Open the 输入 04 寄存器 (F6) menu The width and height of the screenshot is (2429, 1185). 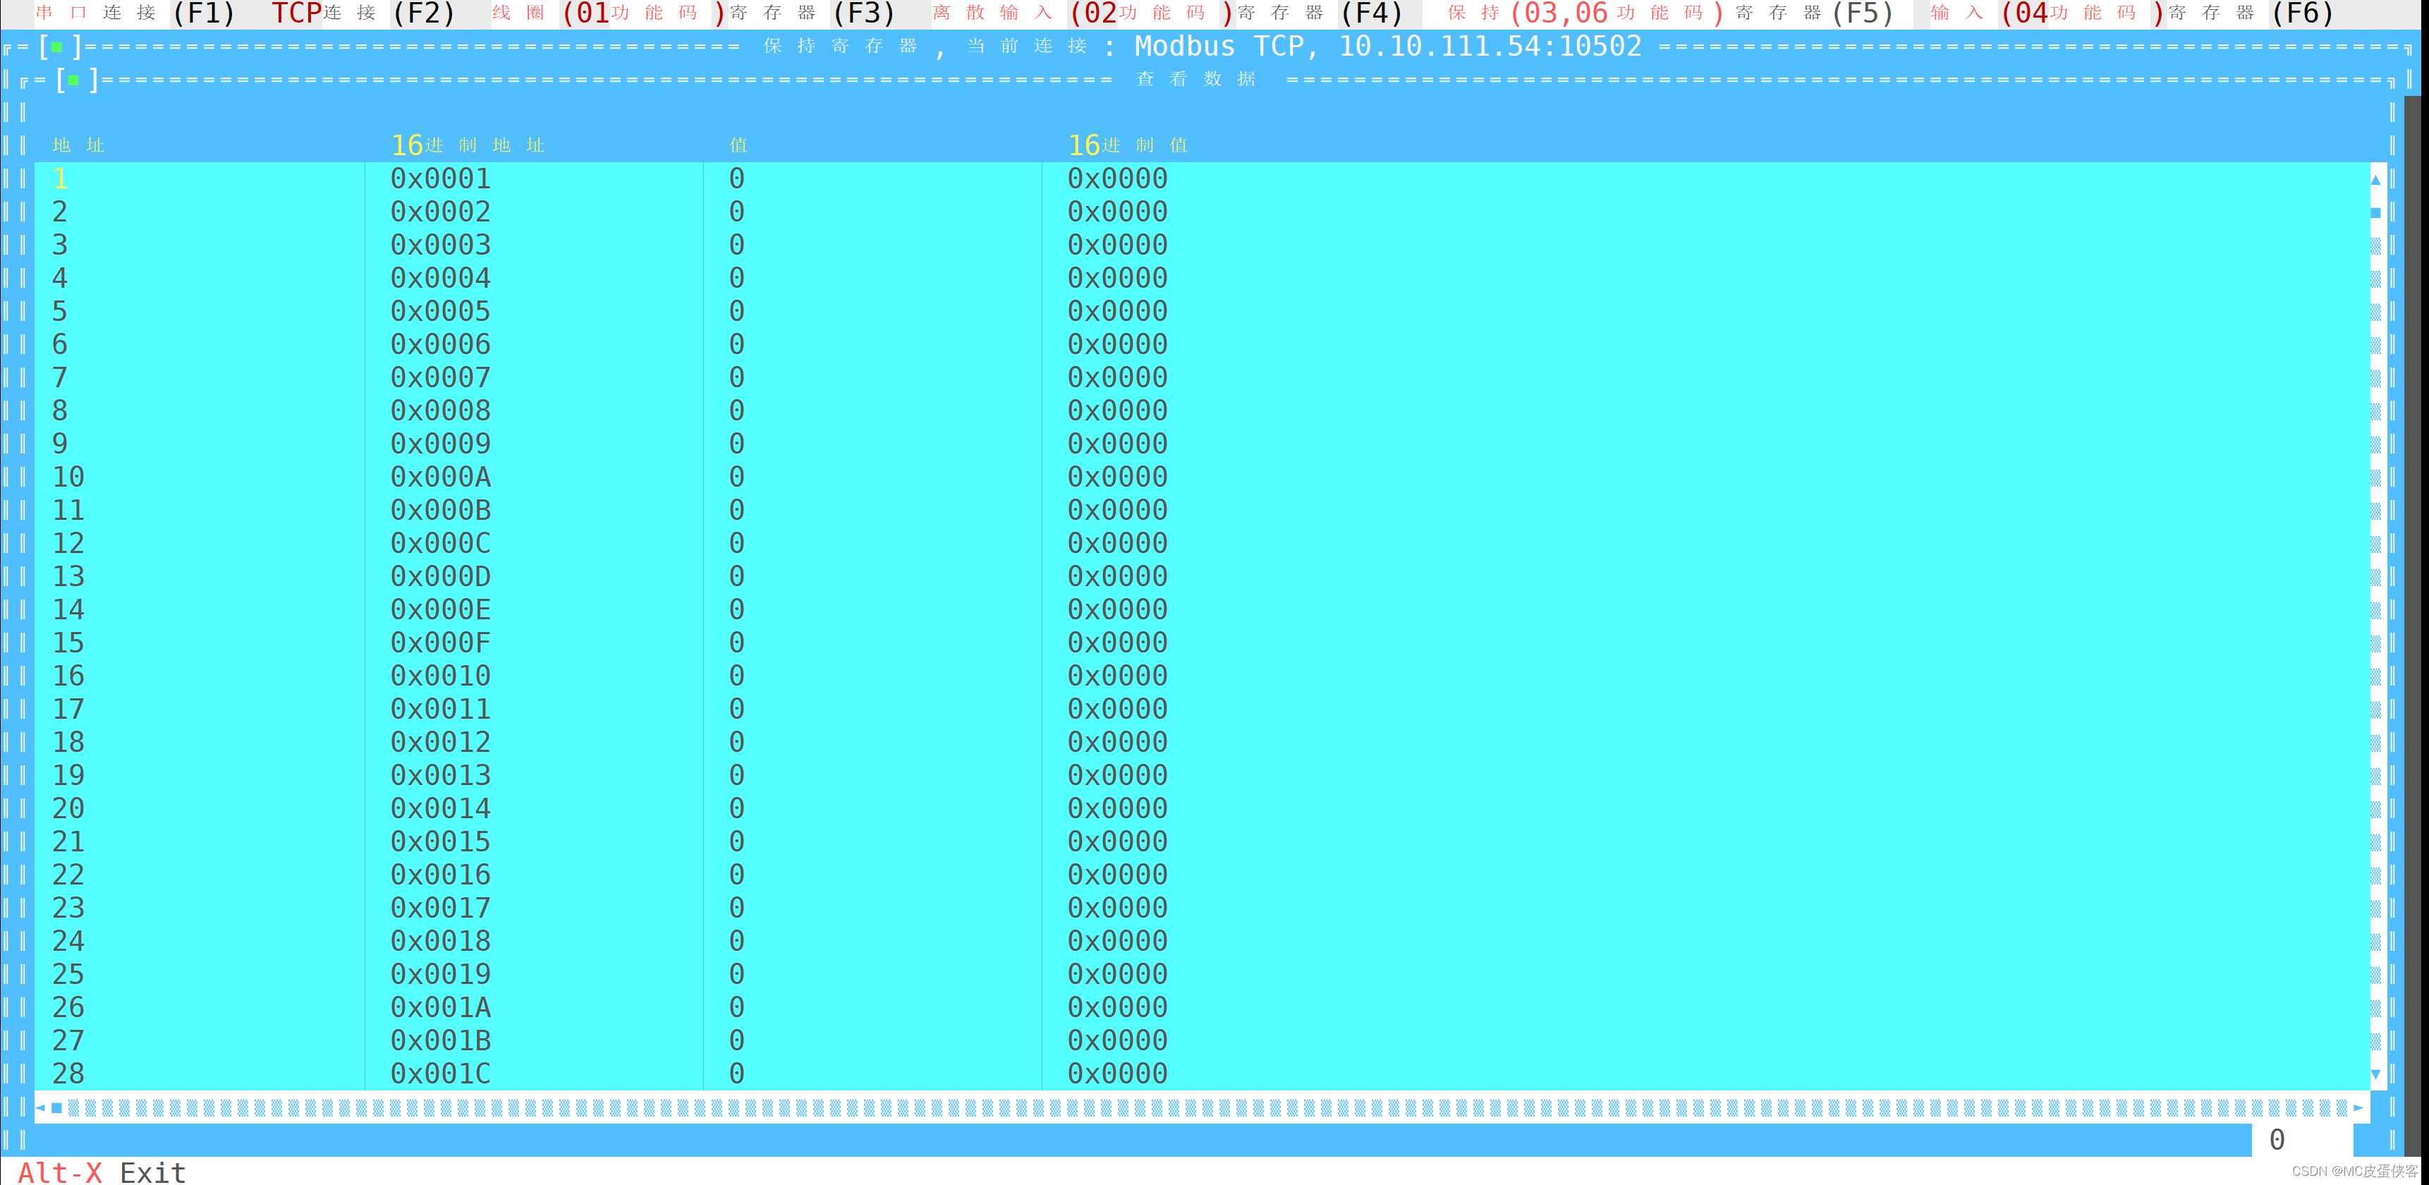pyautogui.click(x=2131, y=13)
